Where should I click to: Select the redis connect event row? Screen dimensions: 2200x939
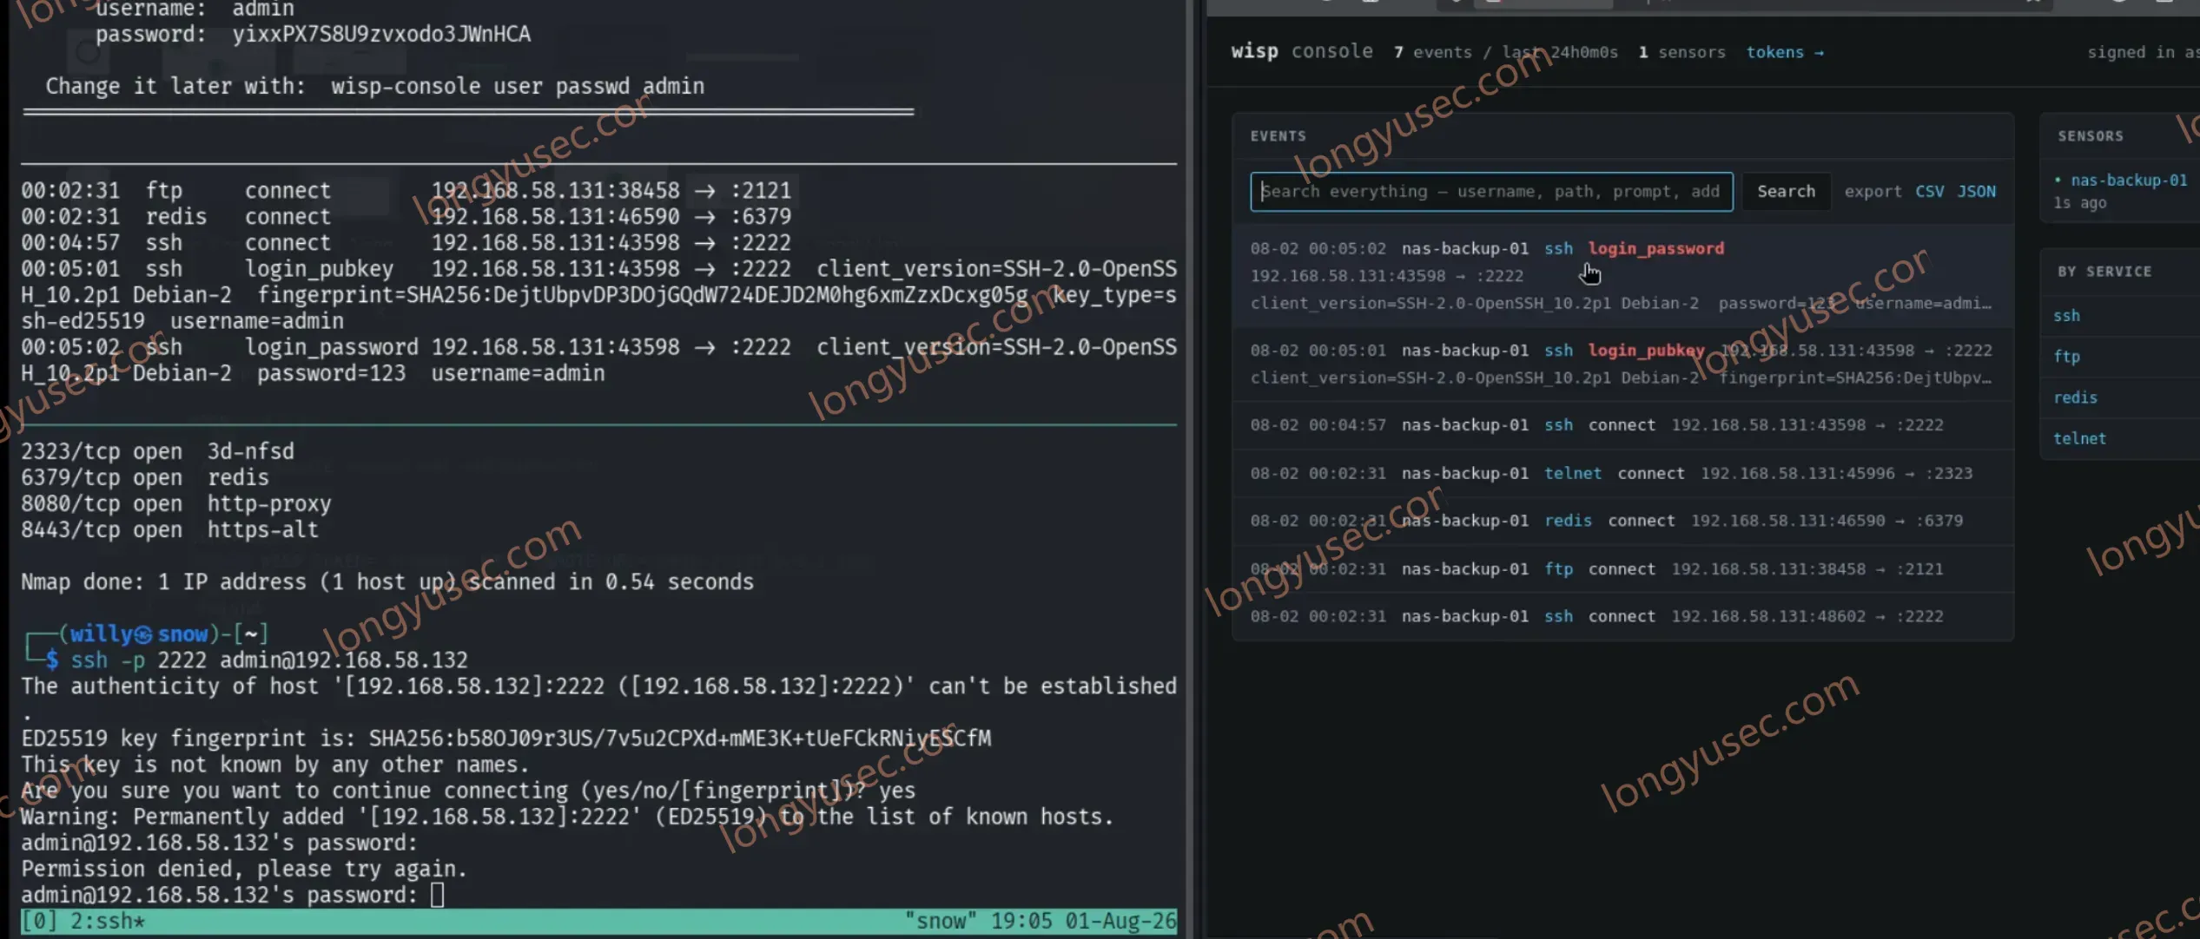pyautogui.click(x=1622, y=521)
